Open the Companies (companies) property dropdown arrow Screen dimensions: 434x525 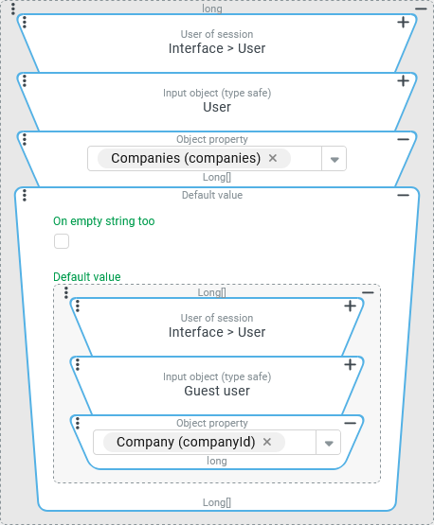335,159
